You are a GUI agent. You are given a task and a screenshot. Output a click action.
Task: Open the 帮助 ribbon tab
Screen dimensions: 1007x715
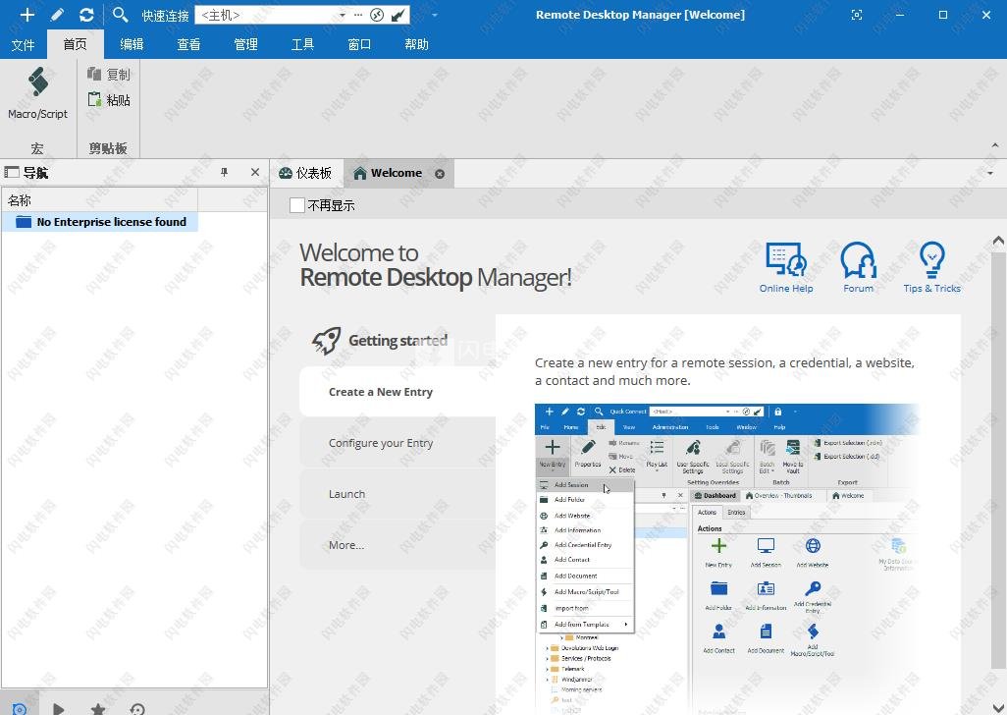point(416,44)
